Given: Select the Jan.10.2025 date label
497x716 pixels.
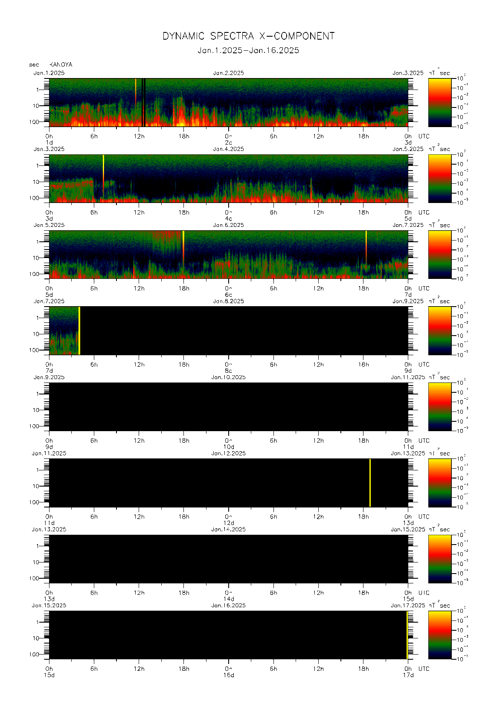Looking at the screenshot, I should tap(229, 377).
